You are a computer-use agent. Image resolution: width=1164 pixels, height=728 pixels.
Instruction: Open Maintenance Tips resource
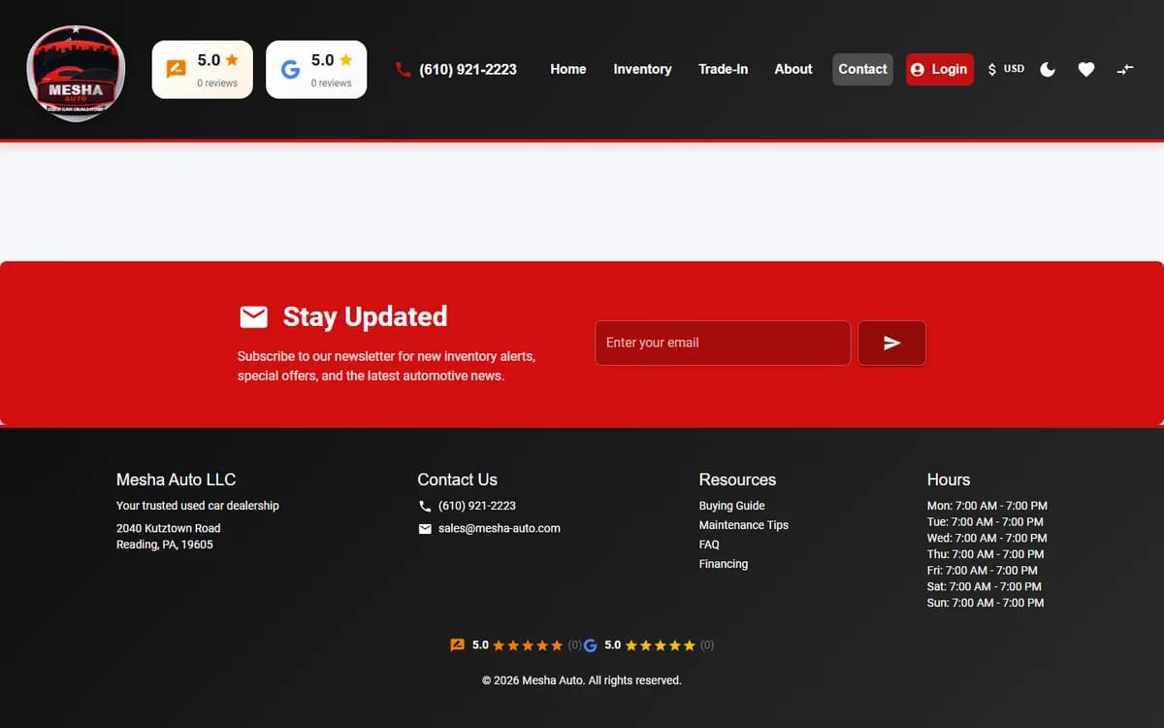click(x=744, y=525)
